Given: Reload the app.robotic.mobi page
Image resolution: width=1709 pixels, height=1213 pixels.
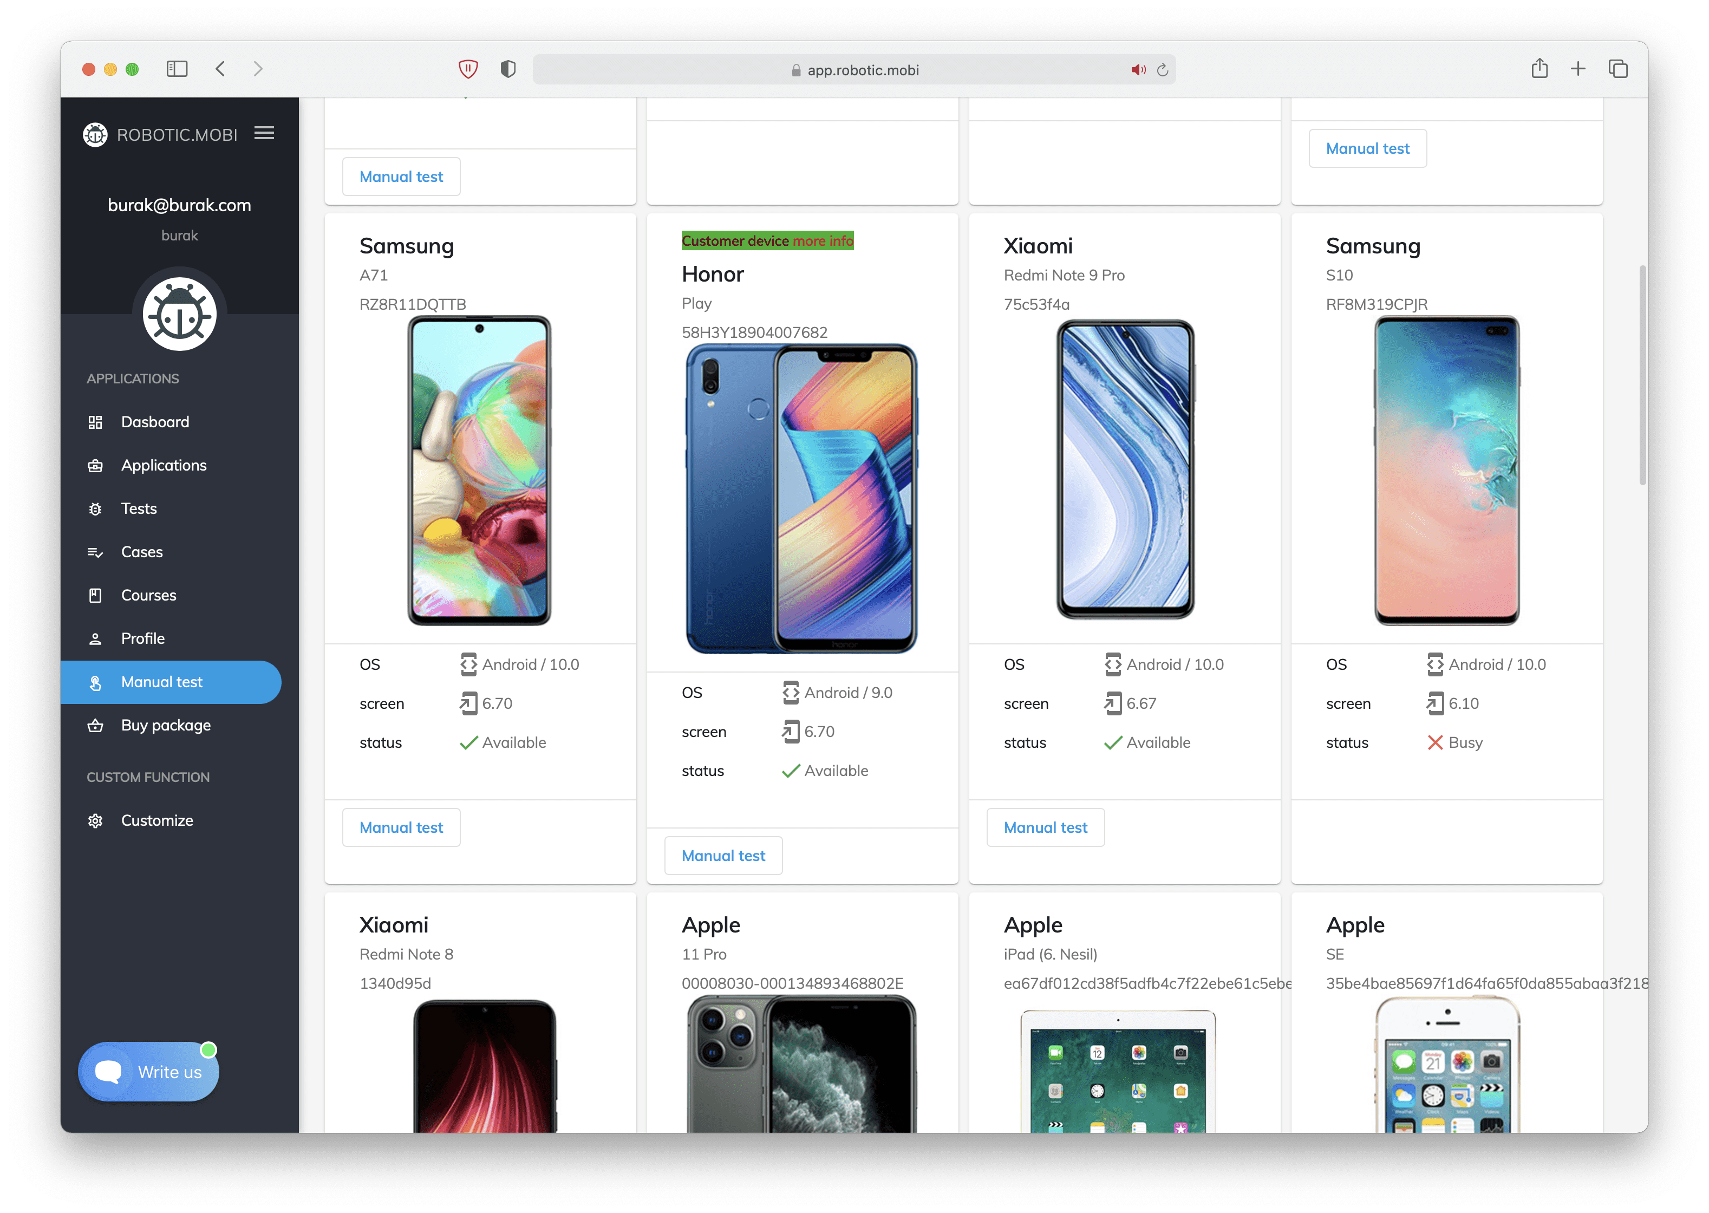Looking at the screenshot, I should pos(1162,70).
